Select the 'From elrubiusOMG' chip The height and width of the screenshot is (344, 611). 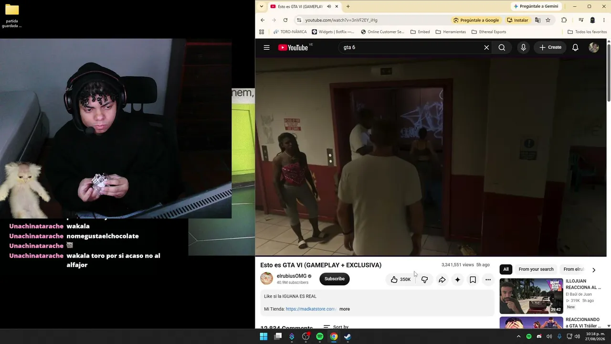click(573, 269)
